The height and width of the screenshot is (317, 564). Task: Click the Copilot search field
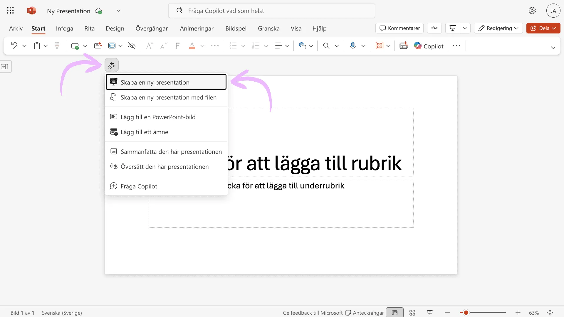(272, 11)
